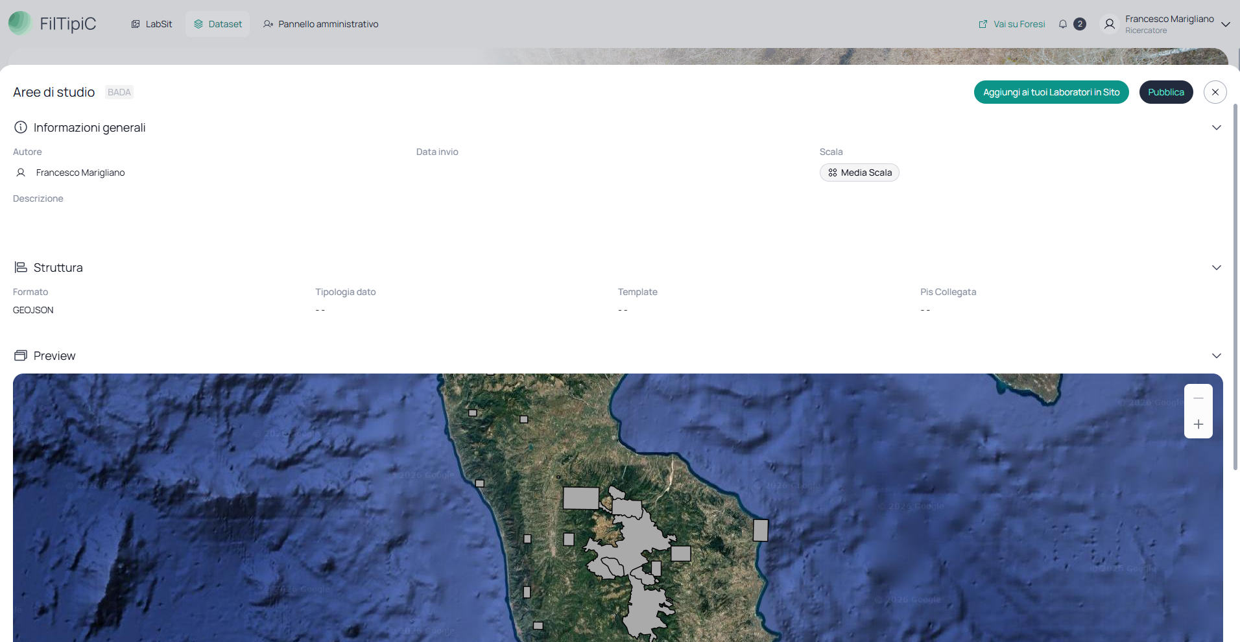1240x642 pixels.
Task: Close the Aree di studio panel
Action: pos(1215,92)
